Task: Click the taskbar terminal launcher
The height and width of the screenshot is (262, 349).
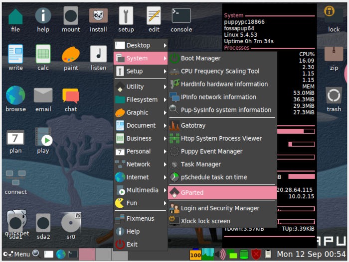Action: pos(73,255)
